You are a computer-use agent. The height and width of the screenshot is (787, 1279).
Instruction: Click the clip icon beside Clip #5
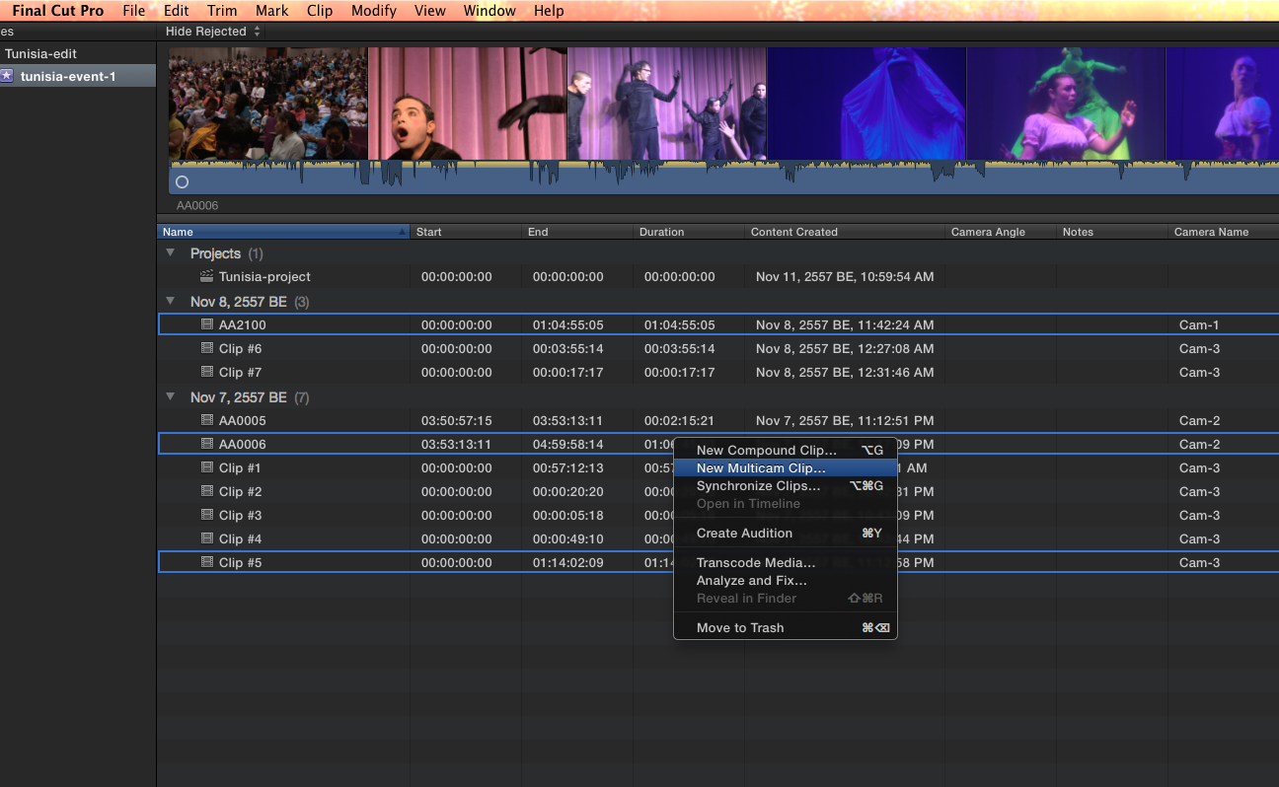[x=206, y=562]
